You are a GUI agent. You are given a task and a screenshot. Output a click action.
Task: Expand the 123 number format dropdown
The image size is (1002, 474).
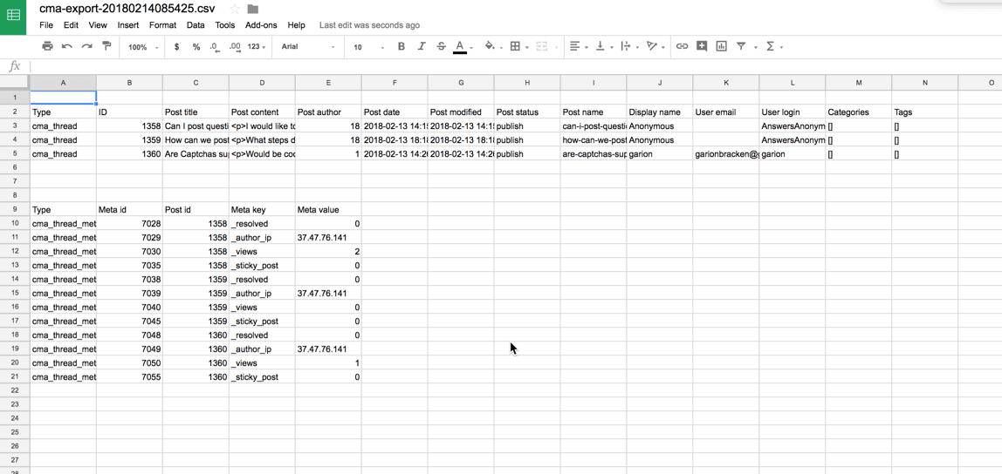pos(257,47)
